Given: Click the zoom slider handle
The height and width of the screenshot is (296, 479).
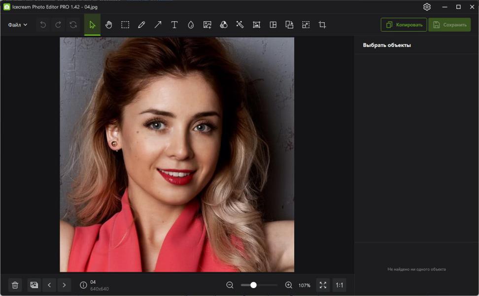Looking at the screenshot, I should [x=253, y=285].
